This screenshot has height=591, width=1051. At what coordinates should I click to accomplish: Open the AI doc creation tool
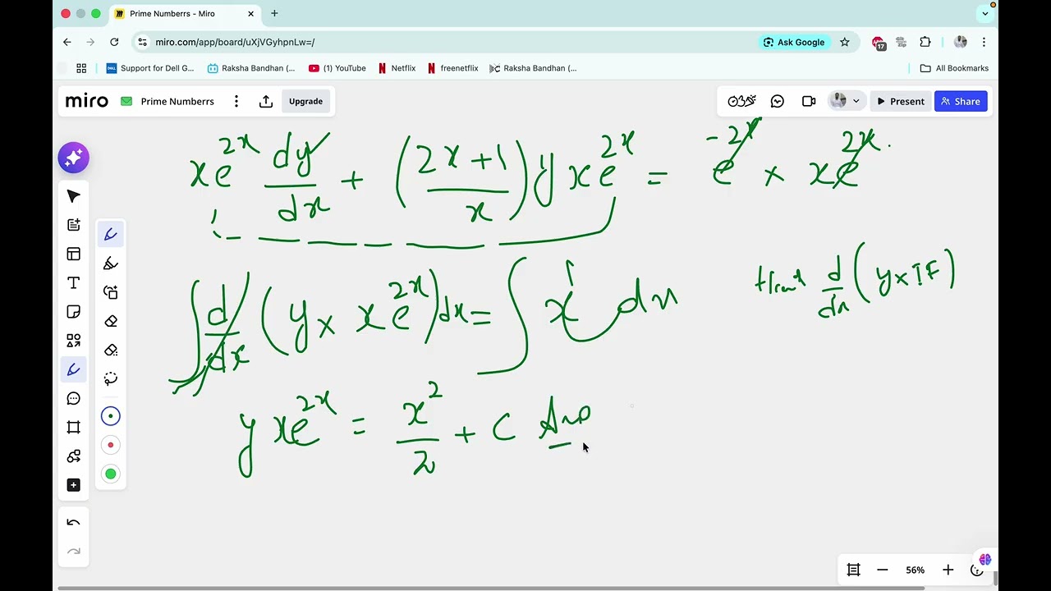click(x=73, y=225)
